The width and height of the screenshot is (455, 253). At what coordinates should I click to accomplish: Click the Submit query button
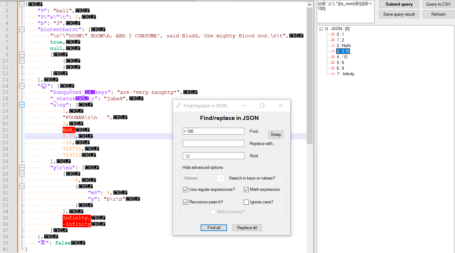click(399, 4)
